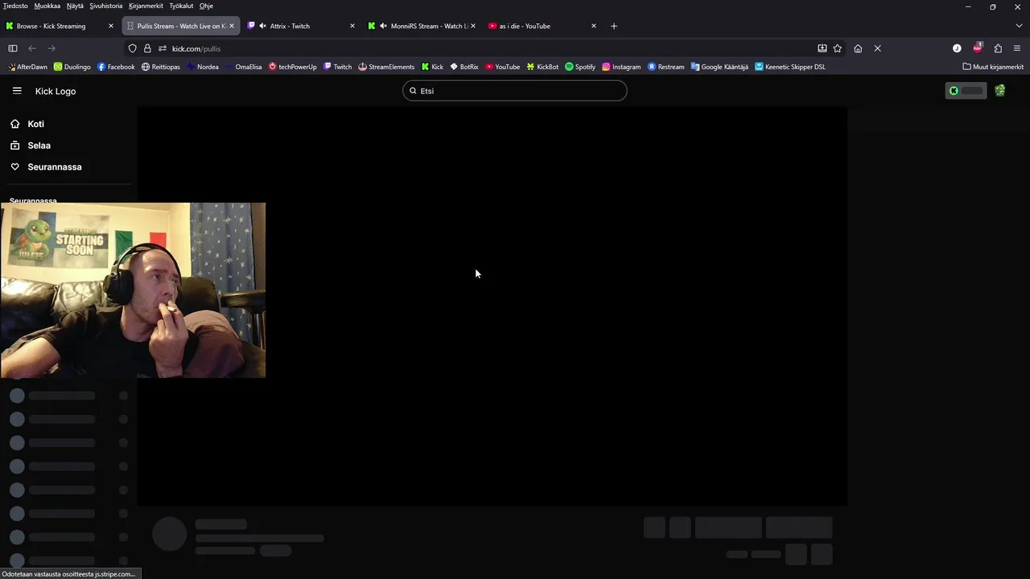Open the Muokkaa menu
The height and width of the screenshot is (579, 1030).
pyautogui.click(x=47, y=6)
